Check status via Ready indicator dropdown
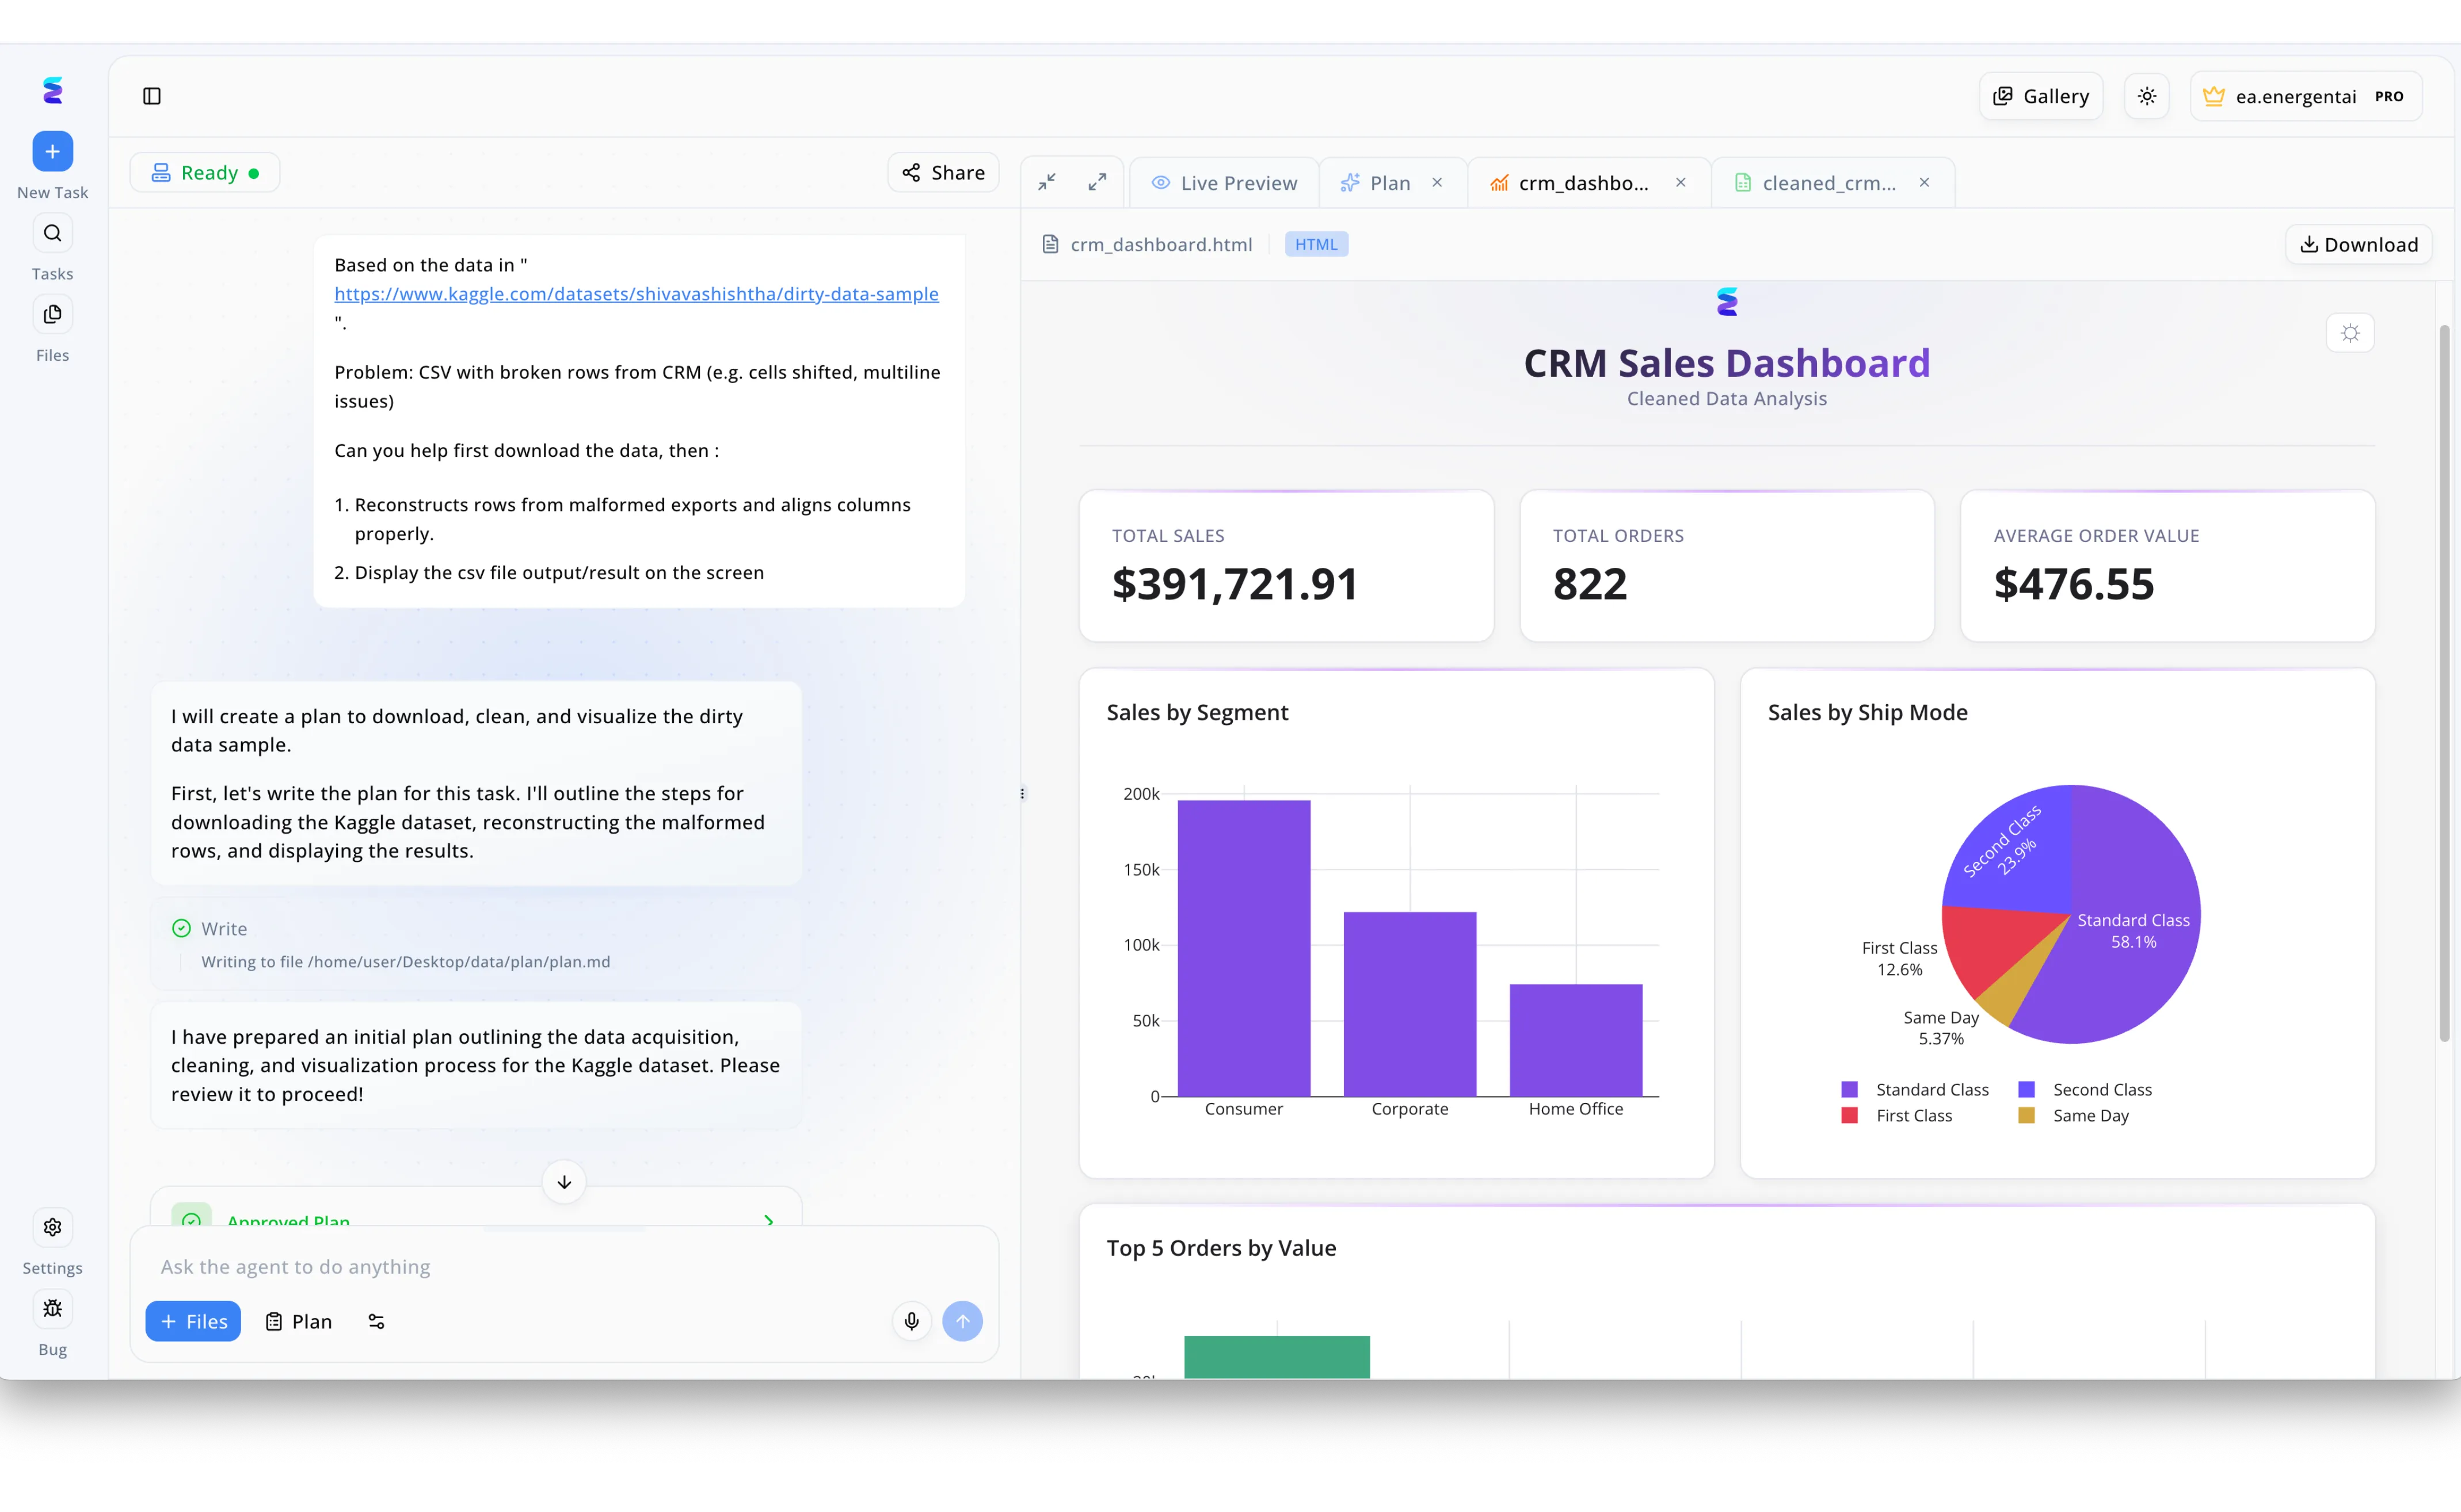2461x1512 pixels. click(x=205, y=171)
